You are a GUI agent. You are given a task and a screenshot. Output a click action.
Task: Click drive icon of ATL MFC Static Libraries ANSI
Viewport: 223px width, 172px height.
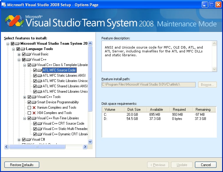[40, 75]
